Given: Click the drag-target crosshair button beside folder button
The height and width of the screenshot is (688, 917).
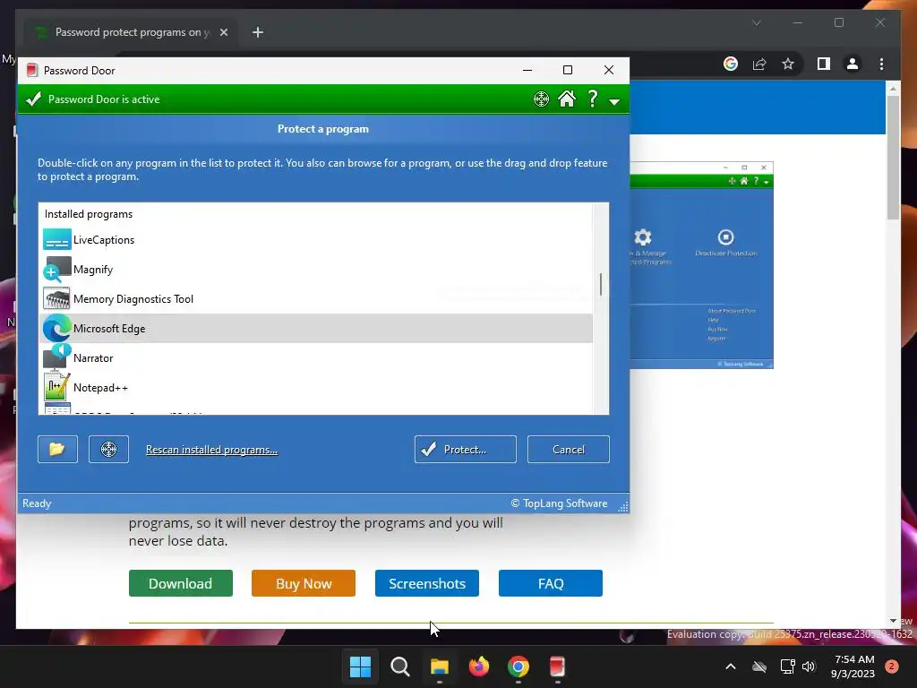Looking at the screenshot, I should click(108, 449).
